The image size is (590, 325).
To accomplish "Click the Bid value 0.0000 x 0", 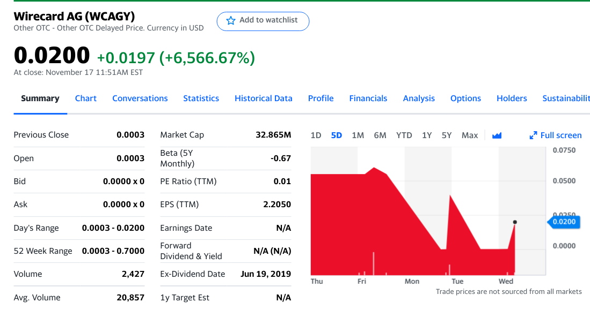I will point(124,182).
